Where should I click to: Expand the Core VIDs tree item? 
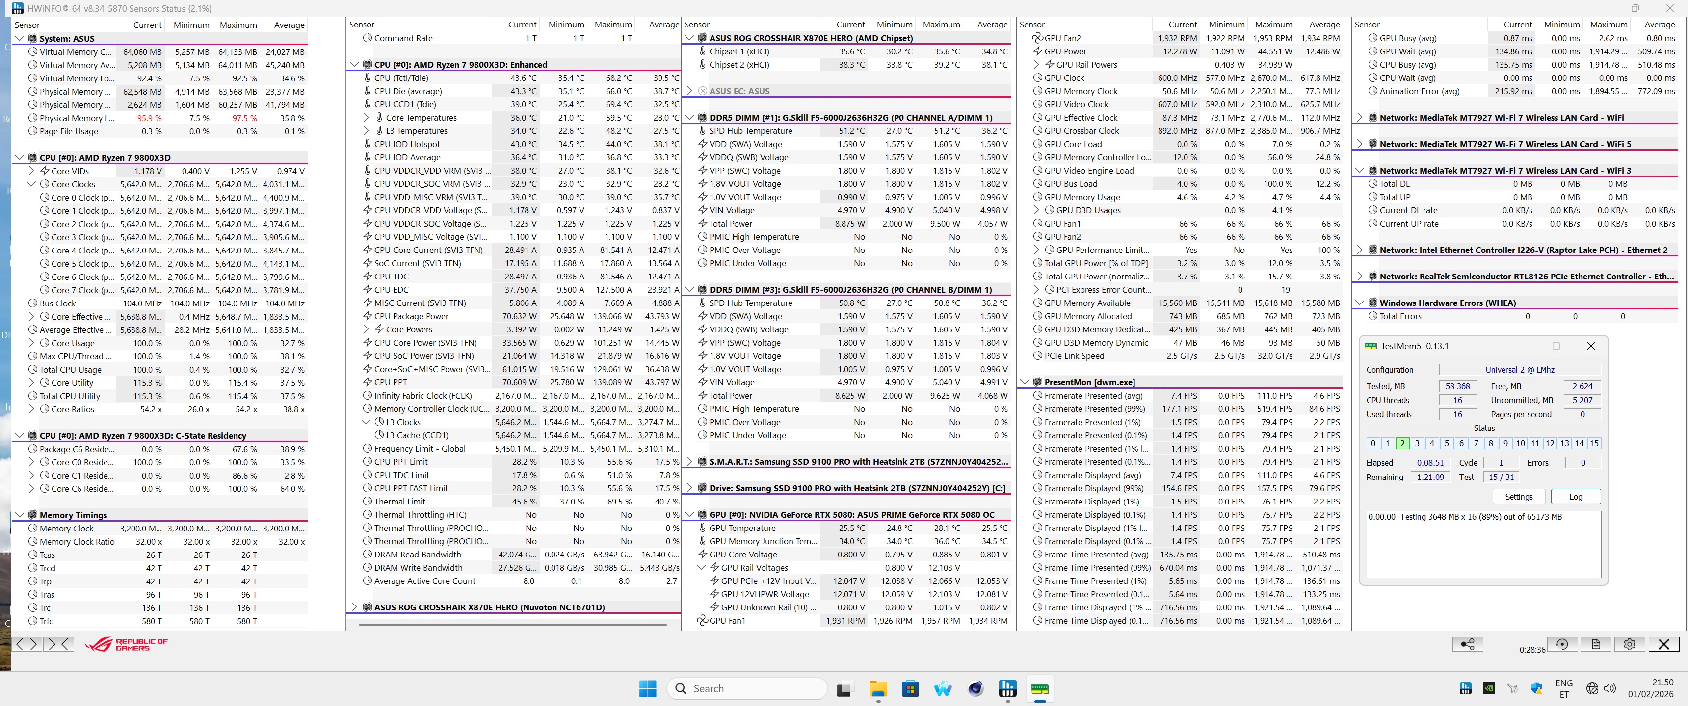(31, 171)
